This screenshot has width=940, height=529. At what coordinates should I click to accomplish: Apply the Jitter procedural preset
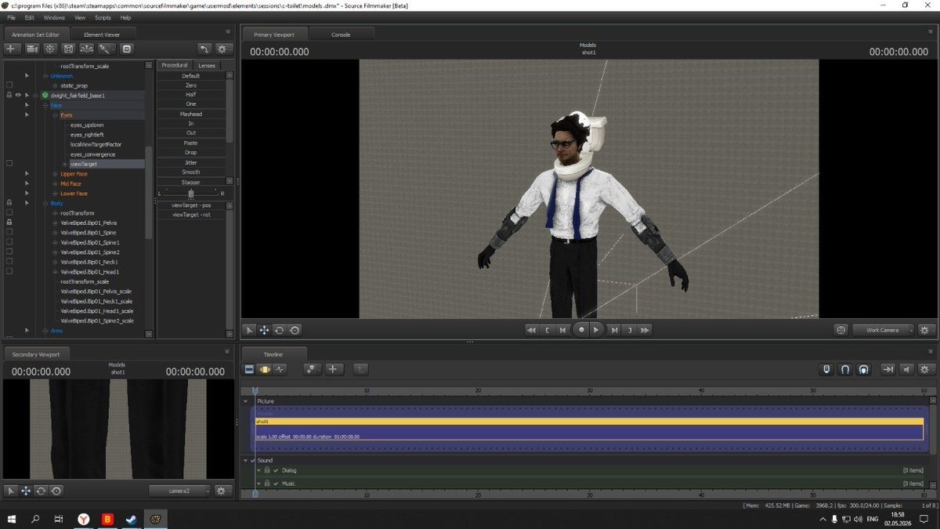[191, 162]
